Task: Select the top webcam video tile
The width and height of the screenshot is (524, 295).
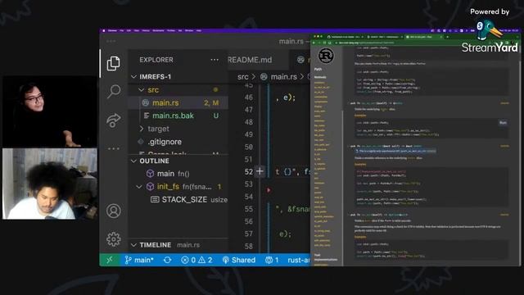Action: pos(50,111)
